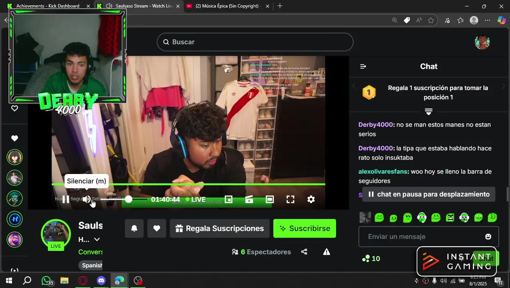
Task: Open the shopping tag icon in address bar
Action: tap(407, 20)
